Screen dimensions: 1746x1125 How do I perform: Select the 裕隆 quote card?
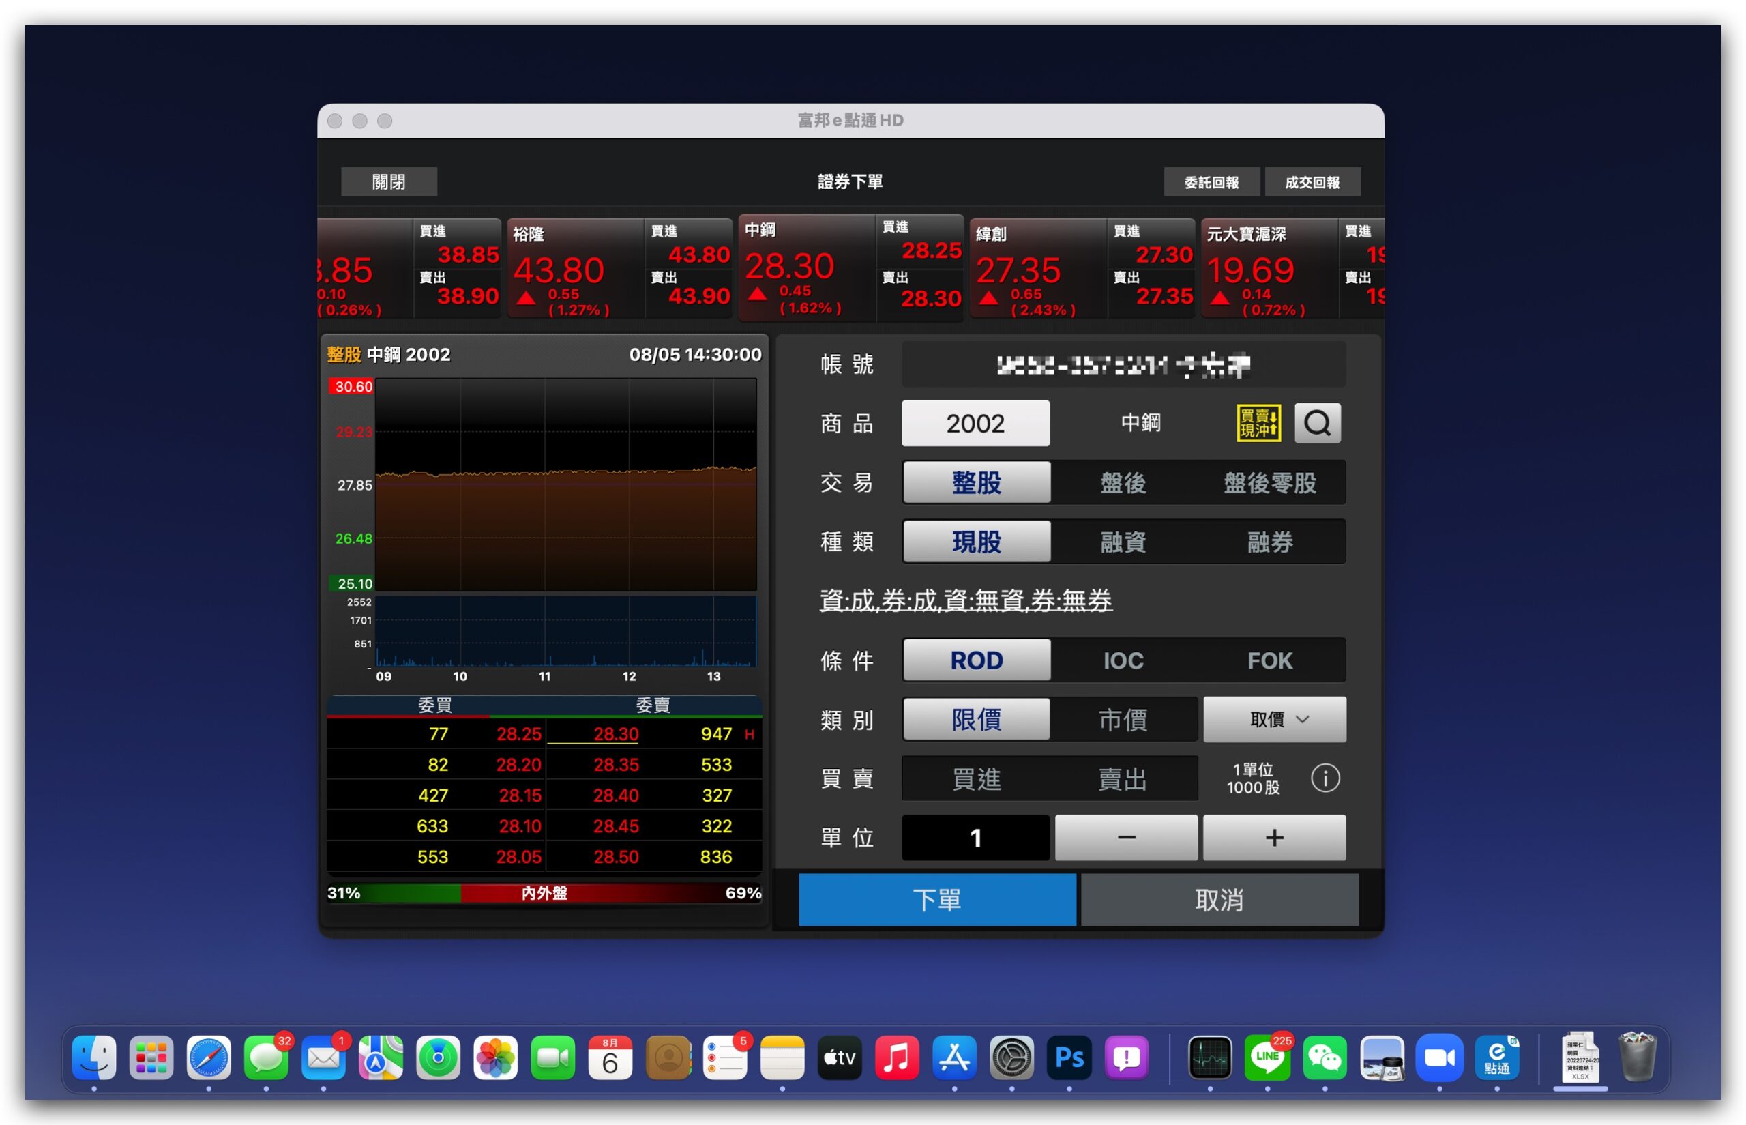(619, 268)
